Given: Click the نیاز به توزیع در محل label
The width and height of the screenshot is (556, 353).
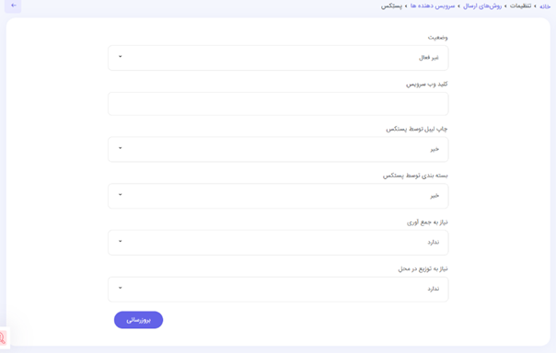Looking at the screenshot, I should [x=423, y=269].
